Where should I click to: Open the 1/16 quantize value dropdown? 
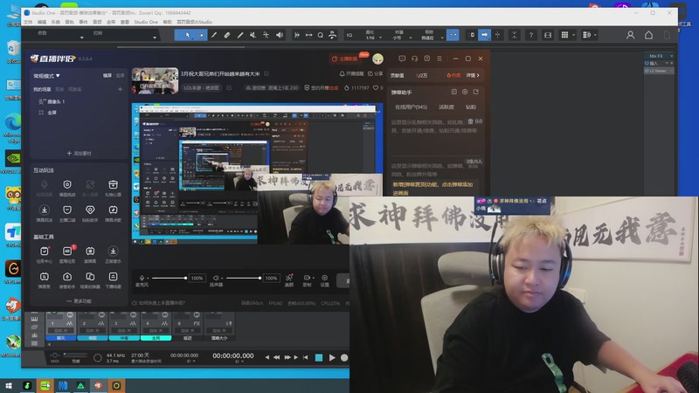pyautogui.click(x=380, y=38)
